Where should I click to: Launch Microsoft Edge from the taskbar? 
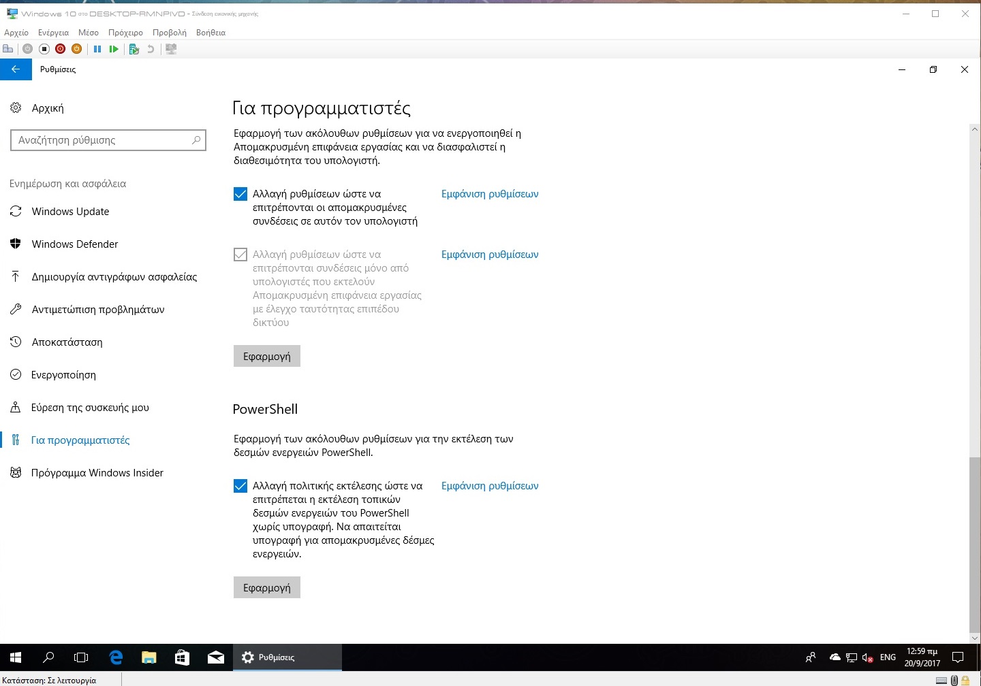pos(116,657)
